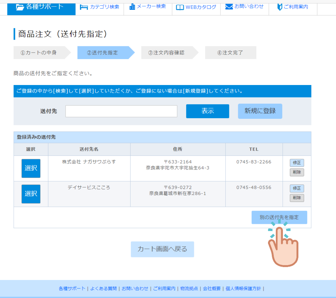
Task: Click 別の送付先を指定 button
Action: click(x=279, y=217)
